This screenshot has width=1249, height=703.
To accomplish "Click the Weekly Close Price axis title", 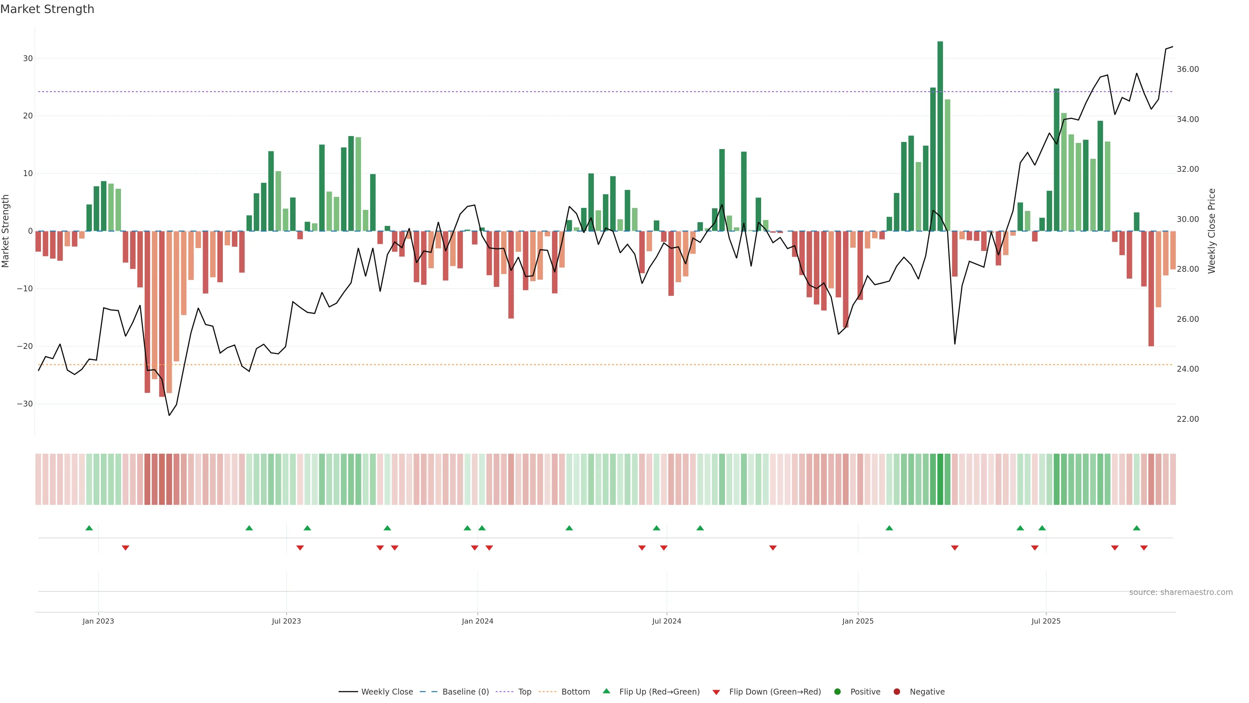I will coord(1212,231).
